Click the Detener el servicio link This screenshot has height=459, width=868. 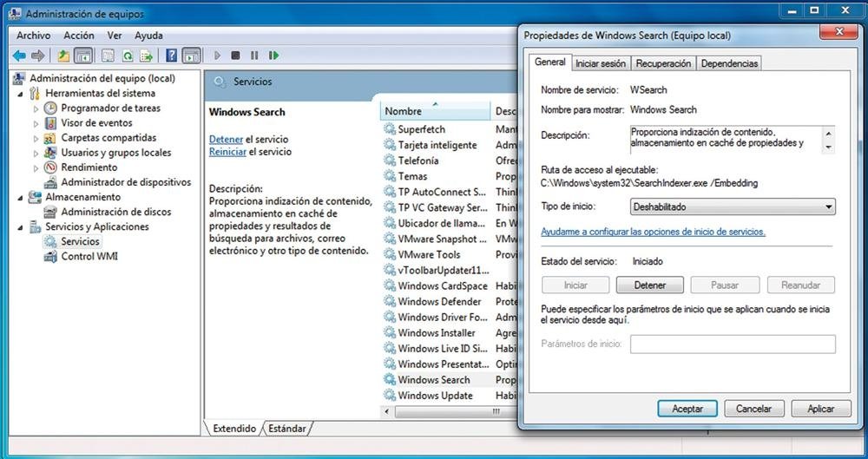click(x=226, y=140)
